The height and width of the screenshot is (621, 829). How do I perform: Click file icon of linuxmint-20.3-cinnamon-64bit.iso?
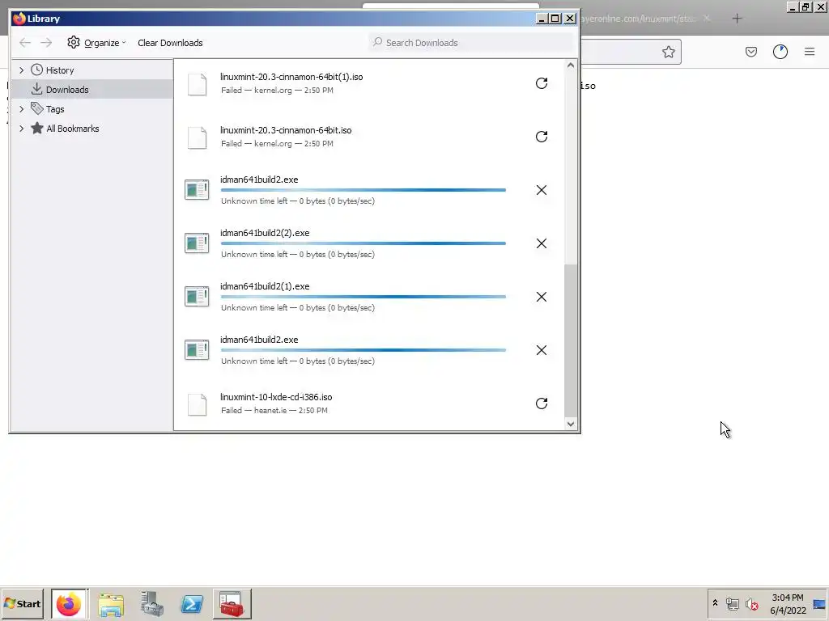click(198, 137)
